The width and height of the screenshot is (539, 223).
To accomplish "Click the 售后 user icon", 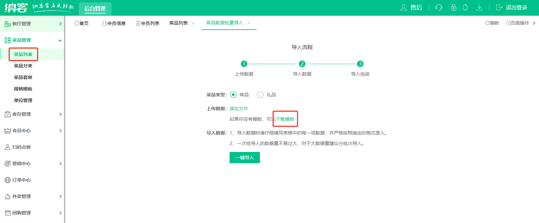I will click(403, 8).
